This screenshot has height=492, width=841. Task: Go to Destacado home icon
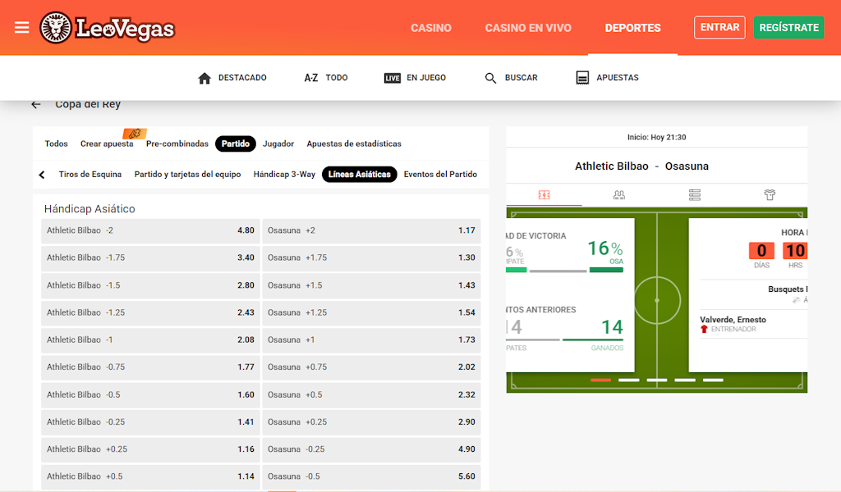(x=205, y=78)
